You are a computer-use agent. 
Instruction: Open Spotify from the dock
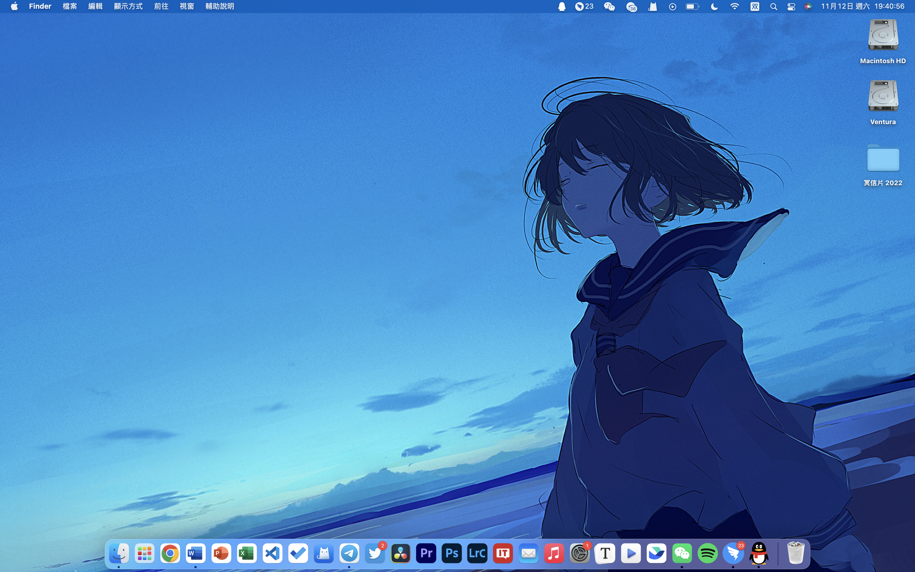(707, 553)
